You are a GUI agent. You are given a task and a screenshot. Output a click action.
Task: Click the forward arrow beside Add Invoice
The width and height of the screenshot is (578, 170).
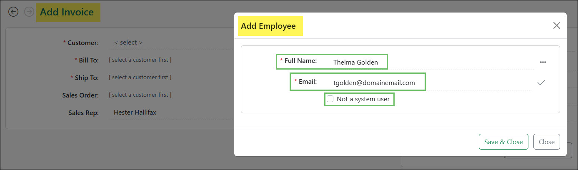tap(29, 12)
